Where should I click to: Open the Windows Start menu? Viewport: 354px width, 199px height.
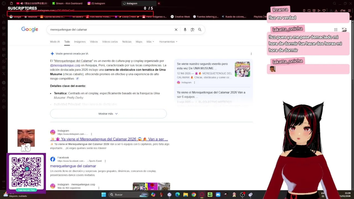point(103,195)
